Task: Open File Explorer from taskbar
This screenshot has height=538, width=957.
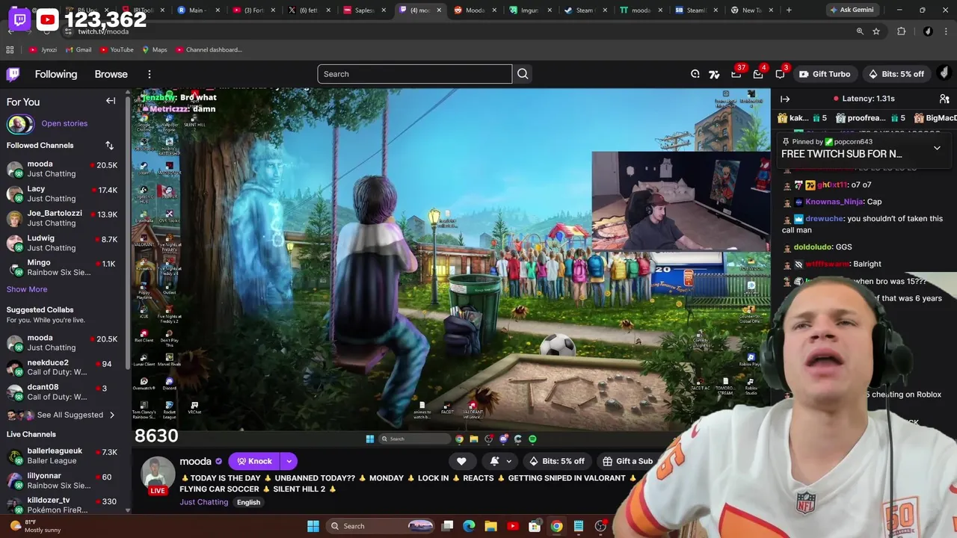Action: coord(490,526)
